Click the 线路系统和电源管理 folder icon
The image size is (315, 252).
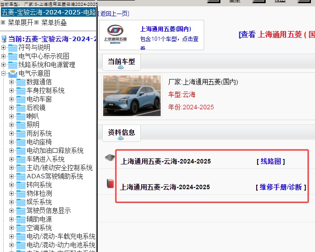click(x=13, y=65)
